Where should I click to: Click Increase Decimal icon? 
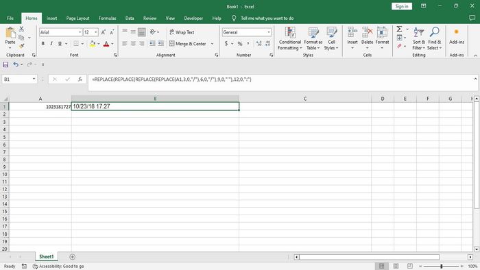click(x=259, y=44)
